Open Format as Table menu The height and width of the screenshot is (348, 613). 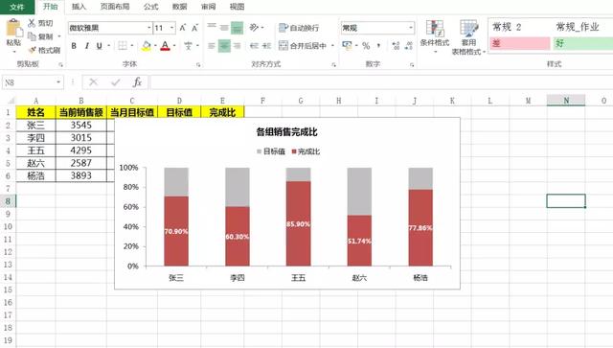[468, 37]
